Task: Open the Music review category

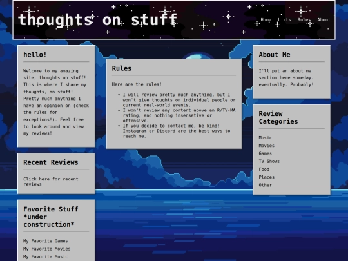Action: tap(266, 138)
